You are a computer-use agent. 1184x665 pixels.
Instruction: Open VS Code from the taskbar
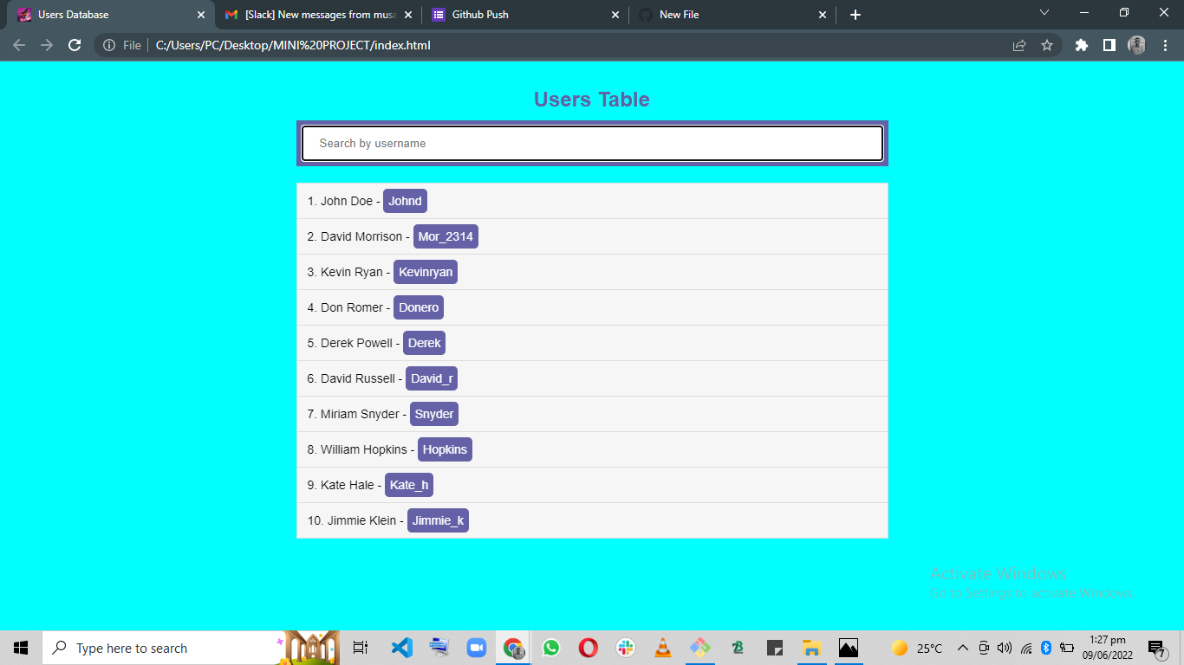401,647
